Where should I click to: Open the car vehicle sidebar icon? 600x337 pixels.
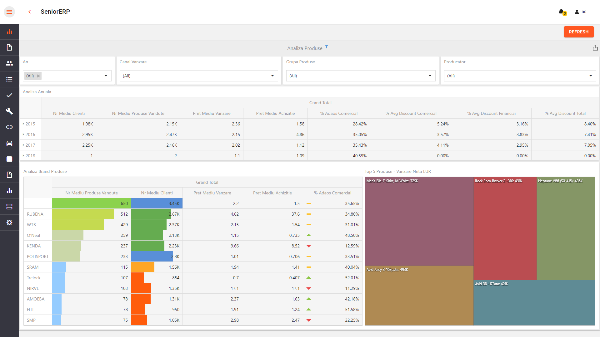[9, 143]
